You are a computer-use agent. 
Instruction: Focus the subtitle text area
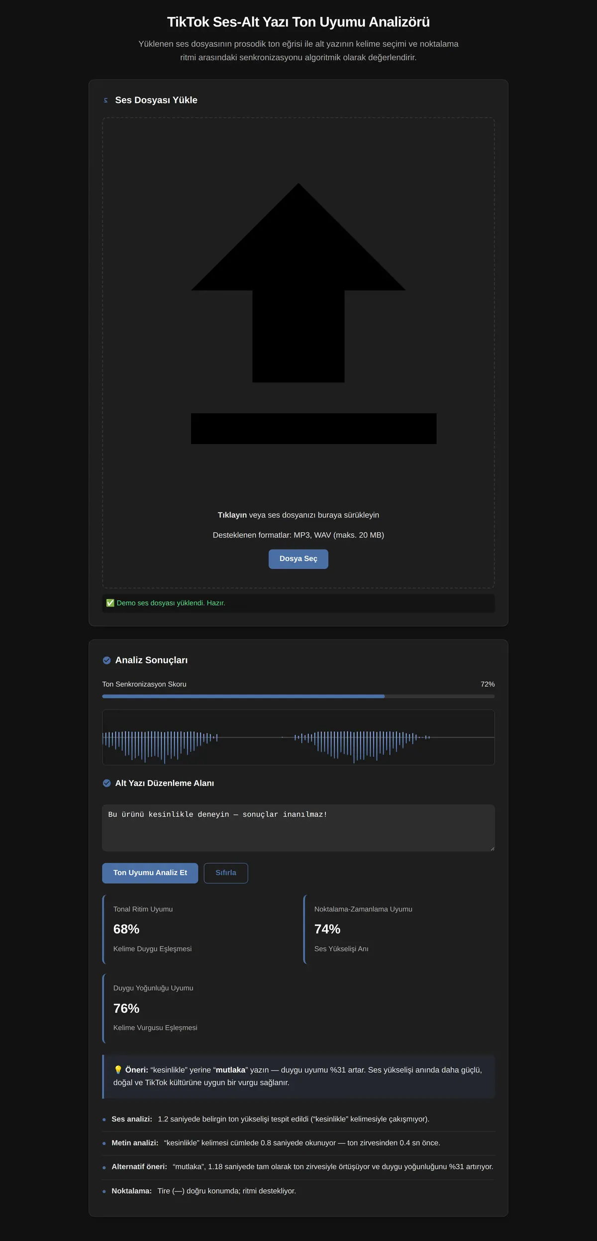click(298, 828)
